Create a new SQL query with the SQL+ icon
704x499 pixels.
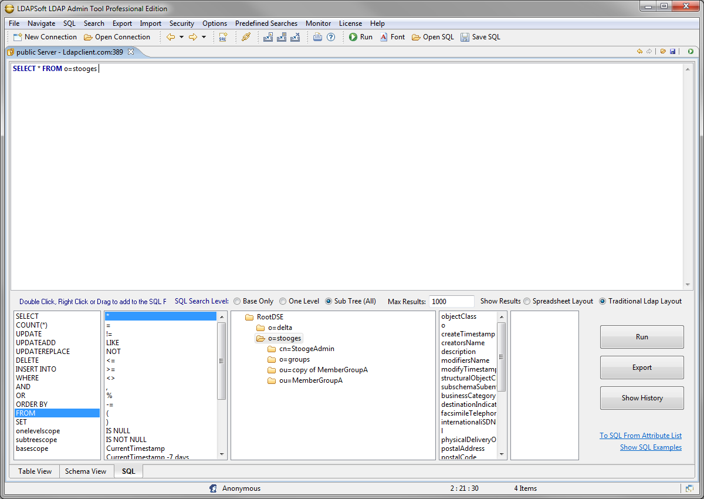point(223,37)
